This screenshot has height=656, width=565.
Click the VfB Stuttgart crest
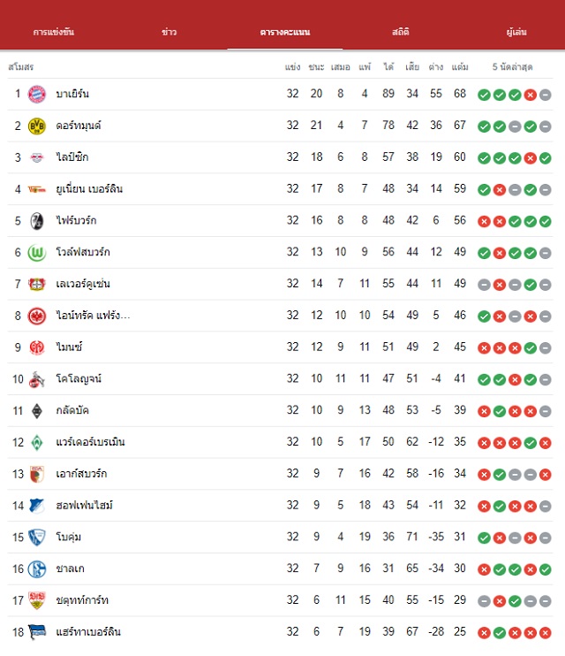coord(37,601)
